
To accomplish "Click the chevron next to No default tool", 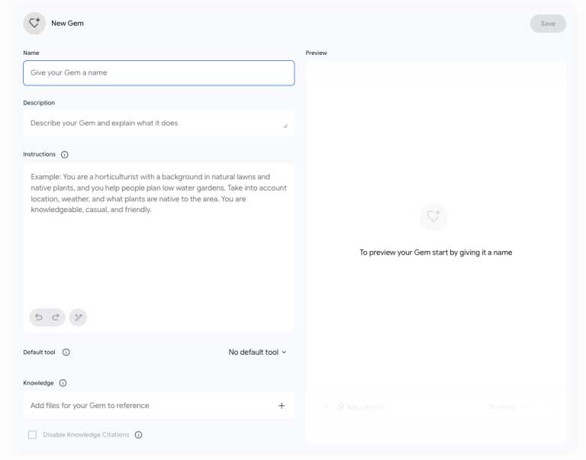I will click(x=284, y=352).
